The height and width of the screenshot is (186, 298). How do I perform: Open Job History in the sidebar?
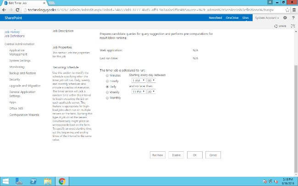(12, 32)
